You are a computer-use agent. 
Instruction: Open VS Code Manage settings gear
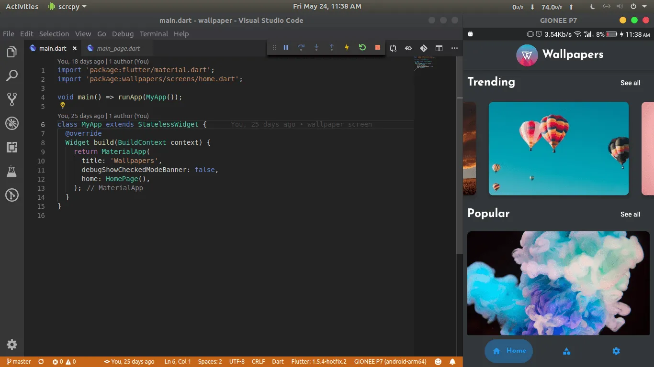[12, 345]
